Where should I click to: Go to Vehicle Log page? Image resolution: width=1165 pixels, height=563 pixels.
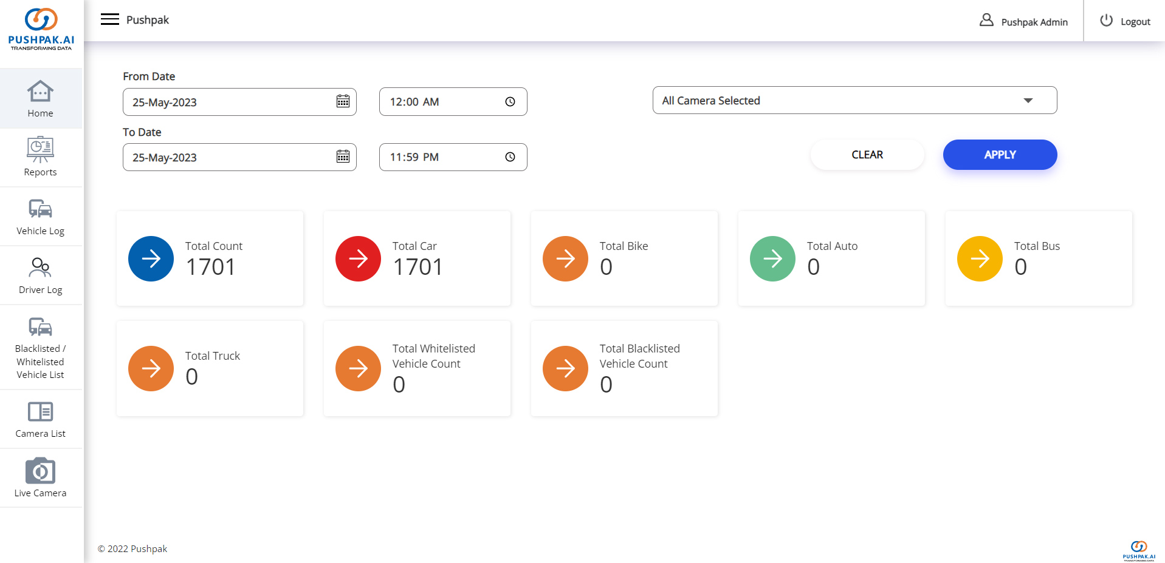(41, 217)
